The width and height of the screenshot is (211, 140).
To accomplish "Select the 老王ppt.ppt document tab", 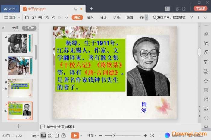I will (x=52, y=9).
